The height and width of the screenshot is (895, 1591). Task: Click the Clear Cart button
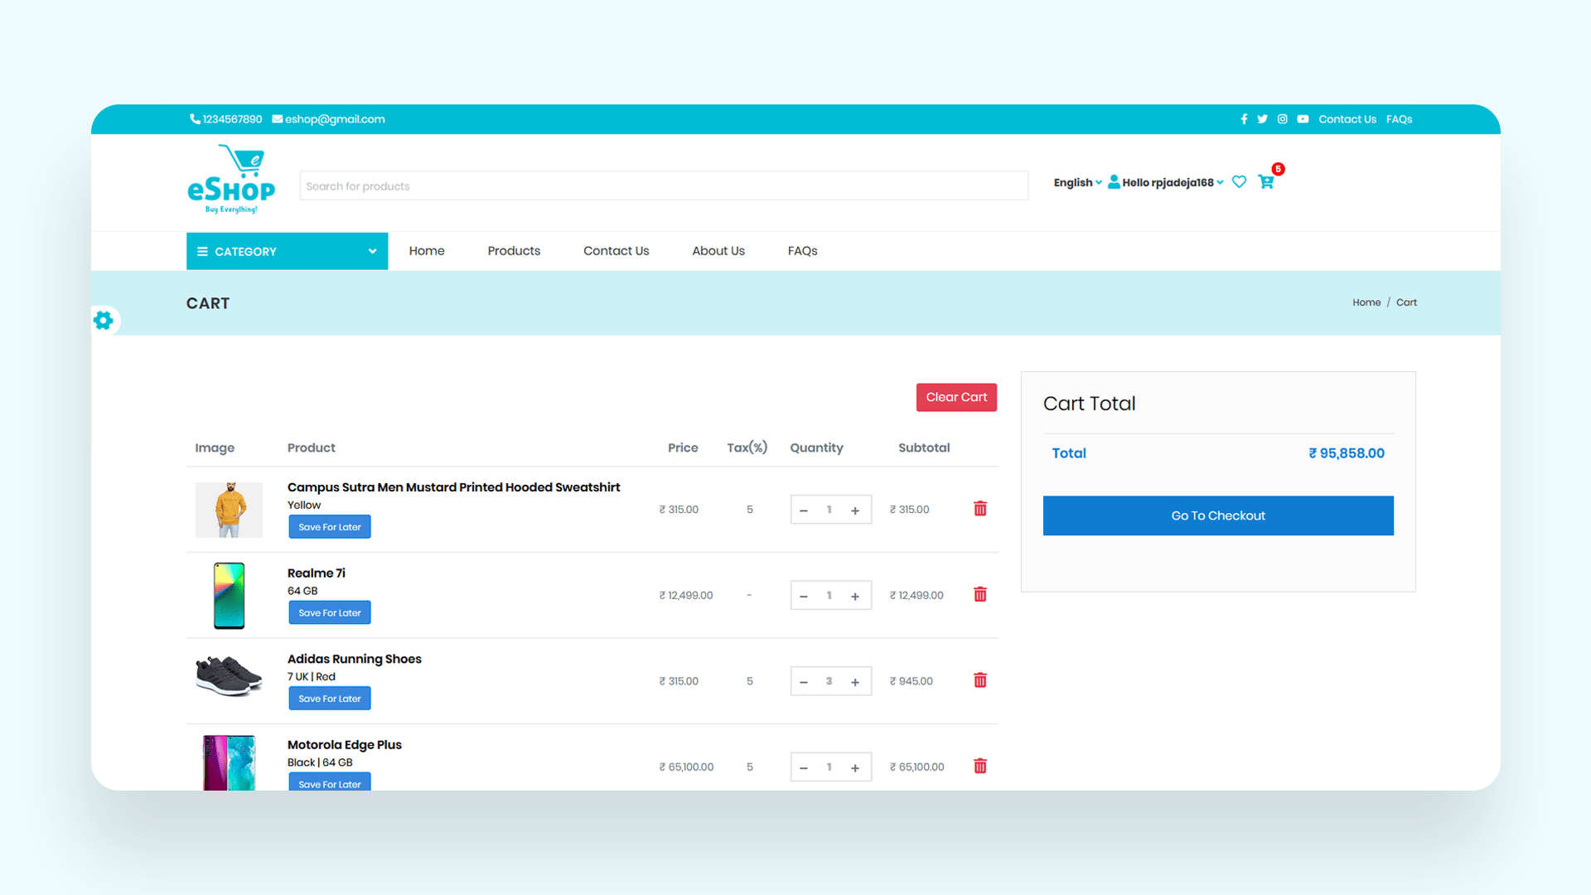(x=956, y=397)
